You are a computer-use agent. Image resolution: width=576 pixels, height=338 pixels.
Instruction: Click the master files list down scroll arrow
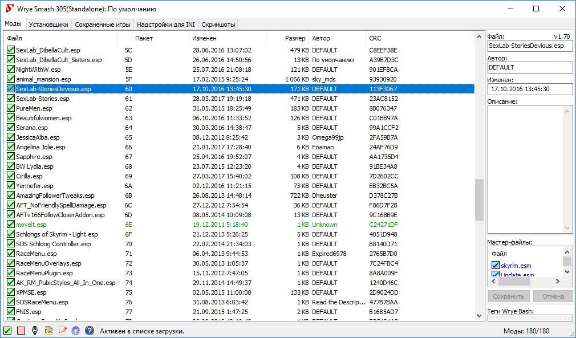pyautogui.click(x=567, y=272)
